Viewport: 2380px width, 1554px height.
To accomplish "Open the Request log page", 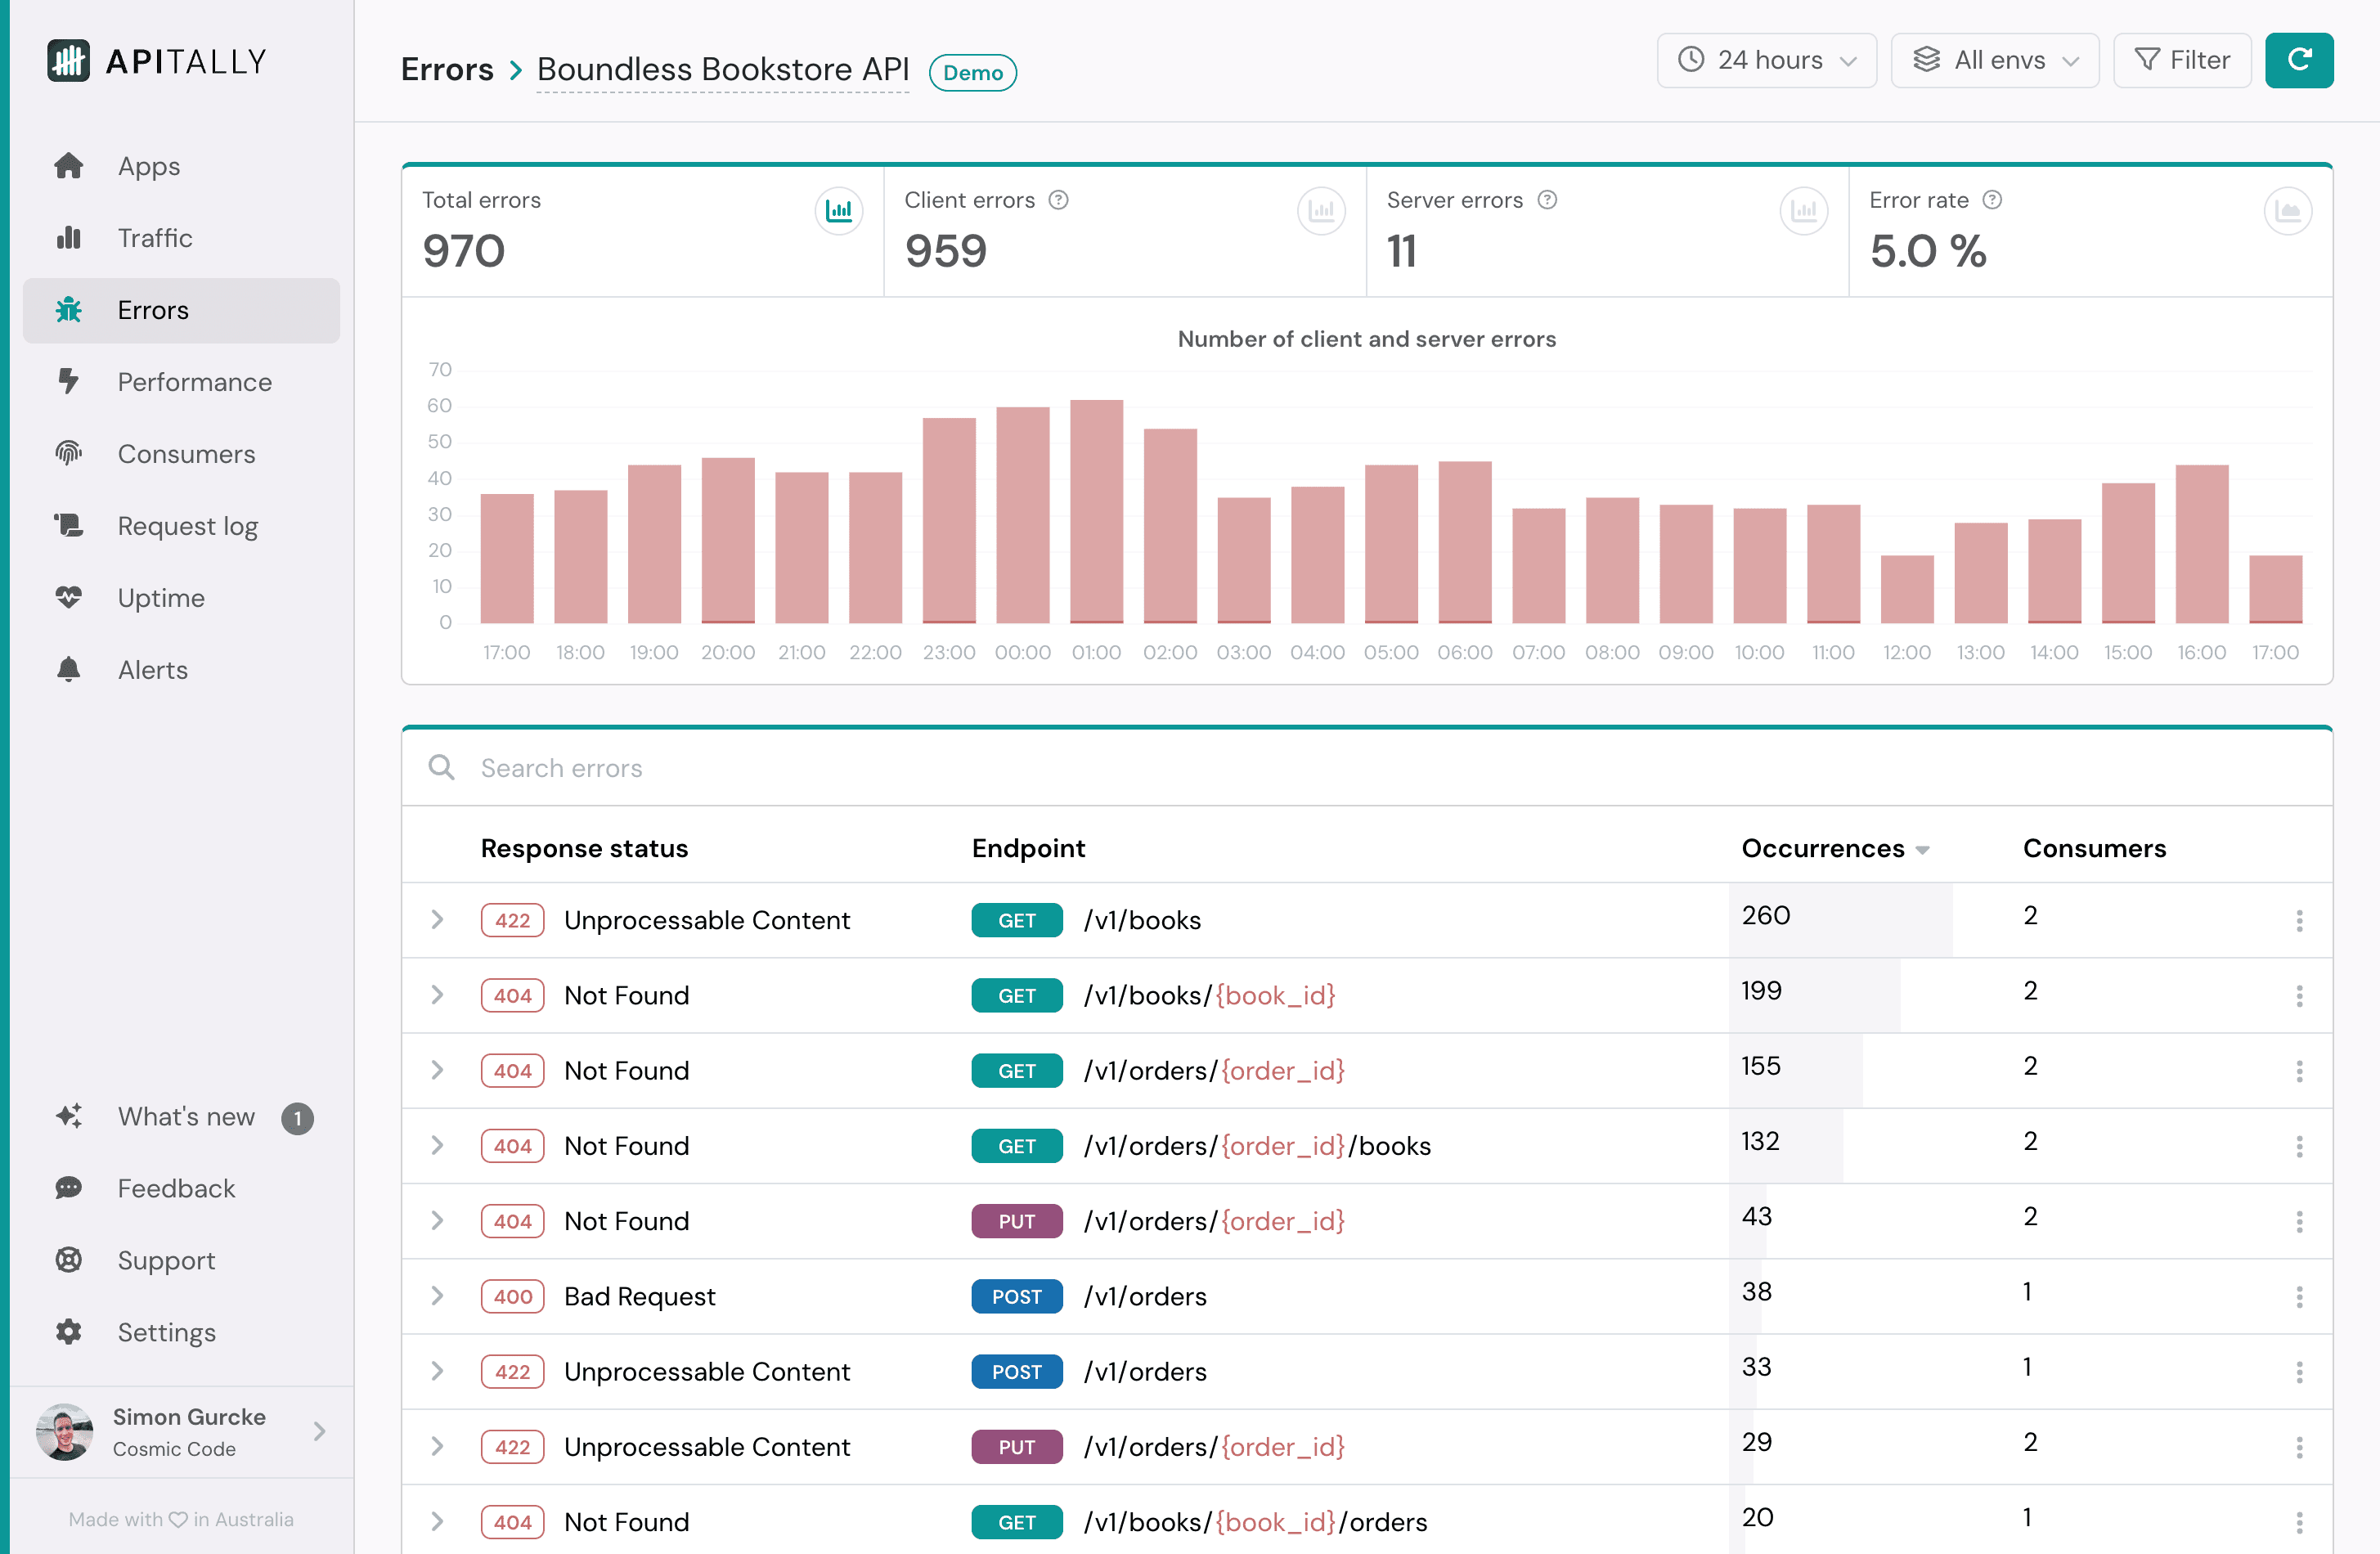I will 181,525.
